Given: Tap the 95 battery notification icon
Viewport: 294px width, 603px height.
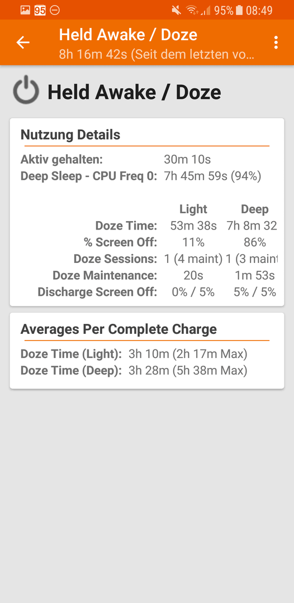Looking at the screenshot, I should tap(40, 11).
